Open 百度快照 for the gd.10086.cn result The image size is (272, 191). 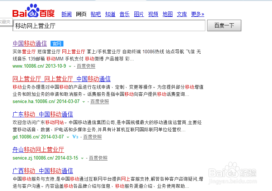[92, 137]
